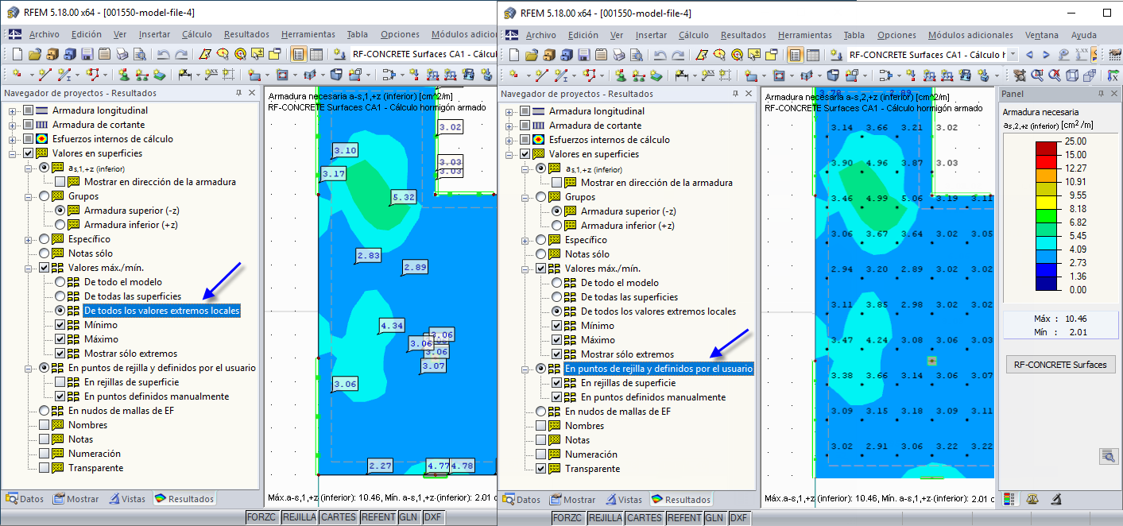Select nodal support tool in front window

[x=621, y=75]
